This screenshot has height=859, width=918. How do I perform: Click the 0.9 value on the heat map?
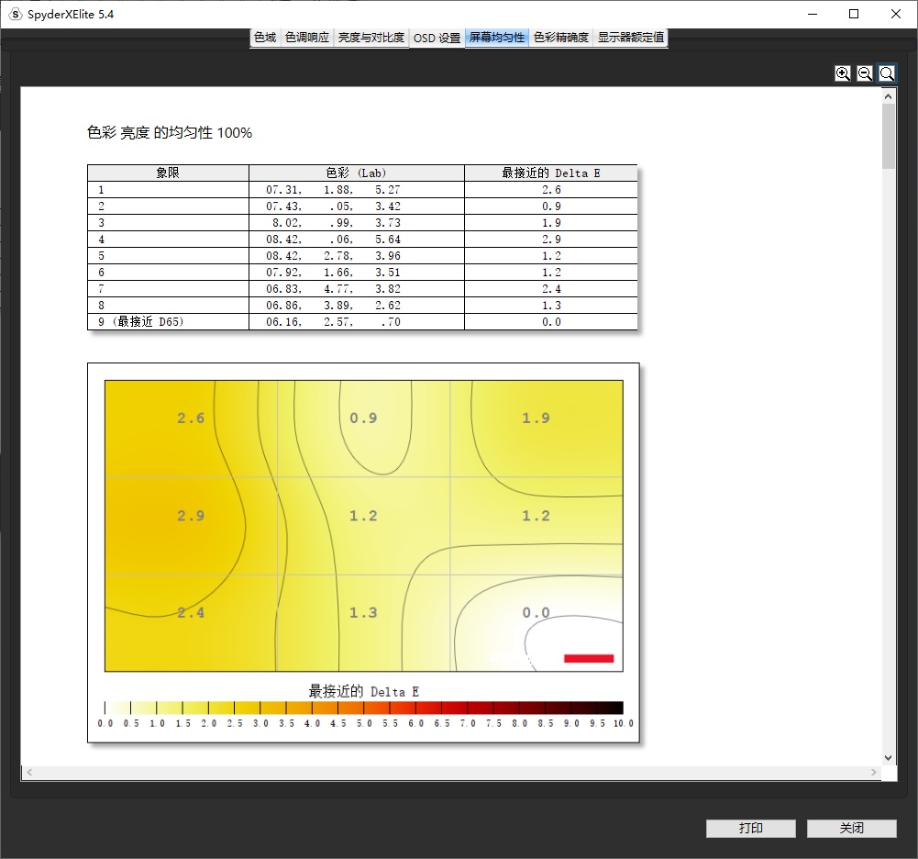point(363,418)
